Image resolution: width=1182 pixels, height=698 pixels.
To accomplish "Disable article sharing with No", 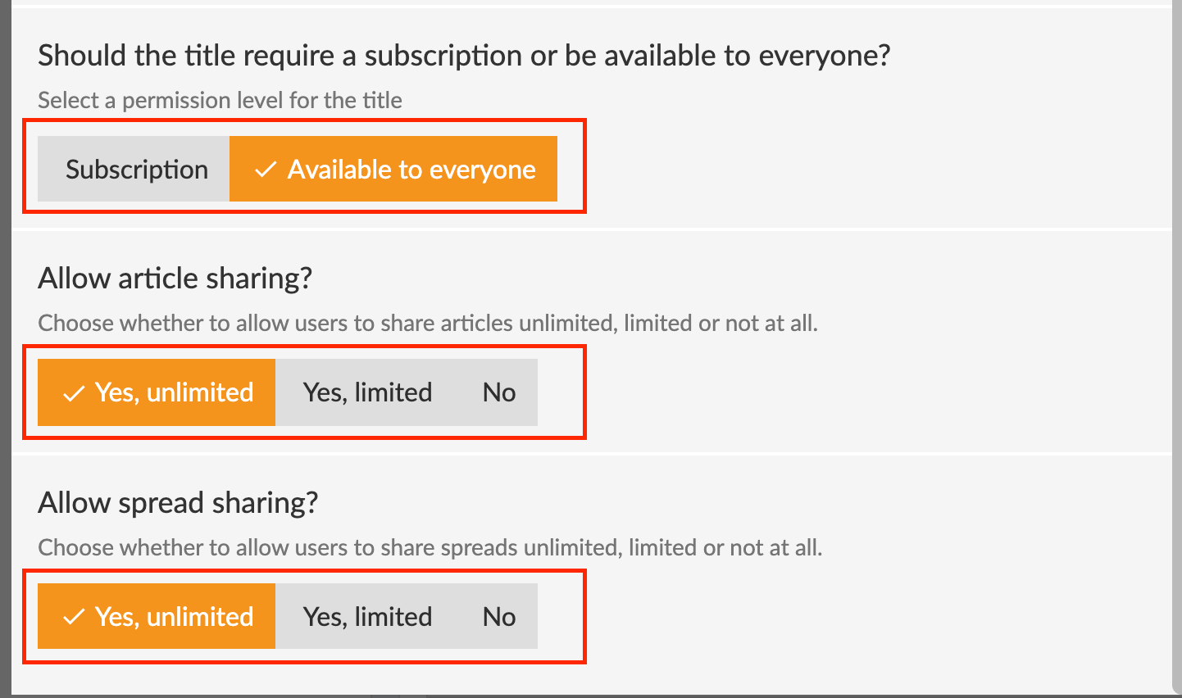I will 498,393.
